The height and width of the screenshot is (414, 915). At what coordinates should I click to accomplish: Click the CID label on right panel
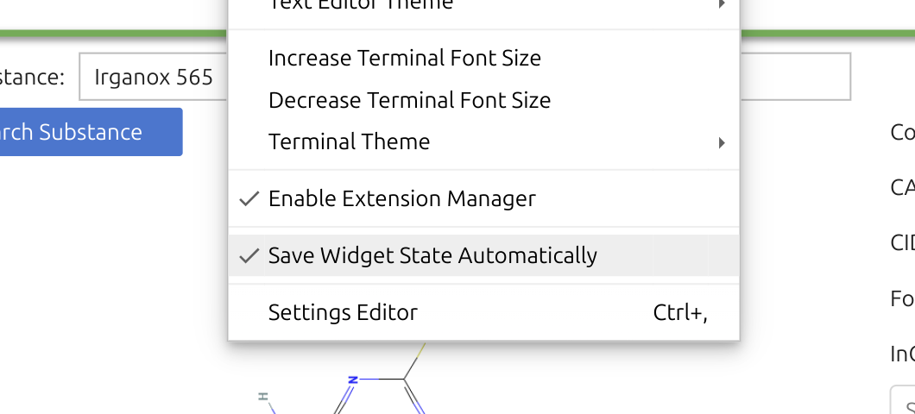tap(902, 242)
